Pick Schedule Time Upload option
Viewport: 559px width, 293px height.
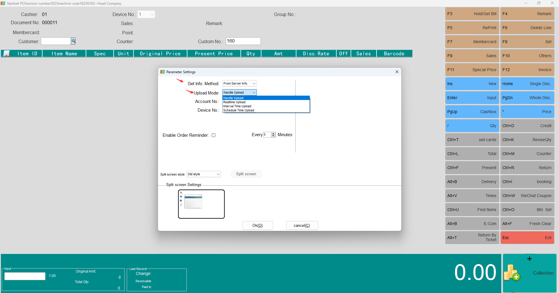point(239,110)
